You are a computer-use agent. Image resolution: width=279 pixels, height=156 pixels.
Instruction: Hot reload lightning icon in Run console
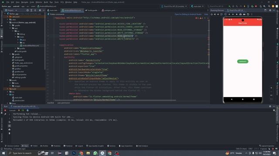click(x=19, y=110)
